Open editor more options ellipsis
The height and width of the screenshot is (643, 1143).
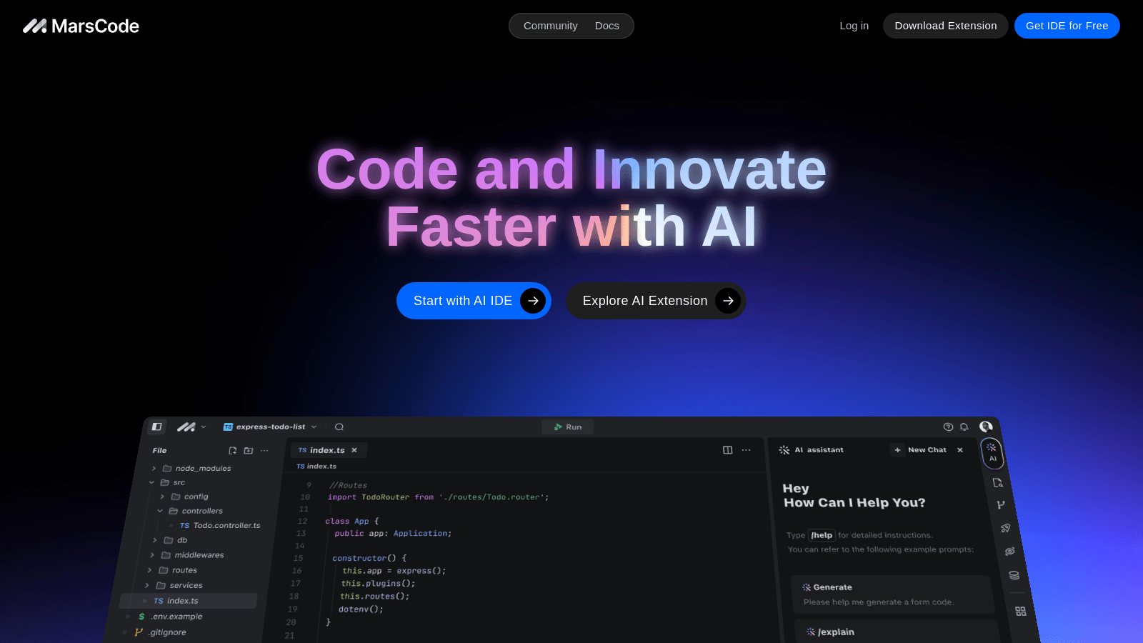[x=746, y=450]
